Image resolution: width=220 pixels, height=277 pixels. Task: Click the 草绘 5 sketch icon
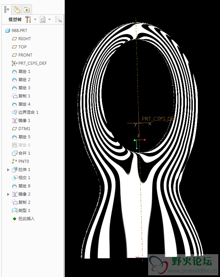tap(15, 137)
